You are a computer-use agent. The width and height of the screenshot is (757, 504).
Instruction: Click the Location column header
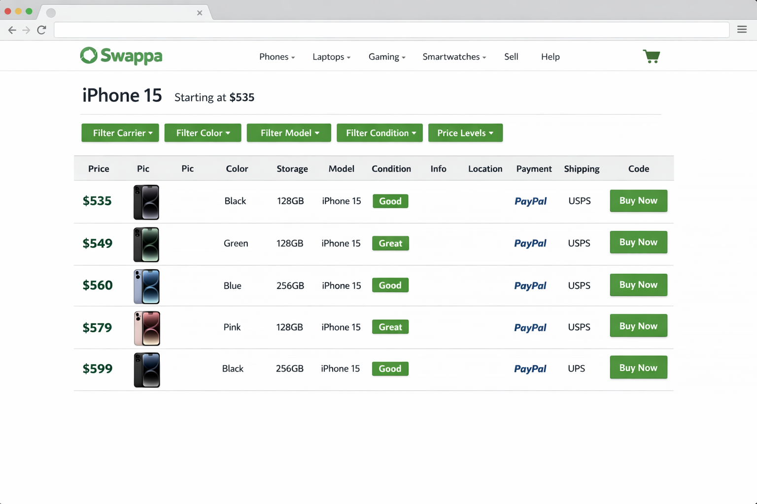tap(485, 169)
